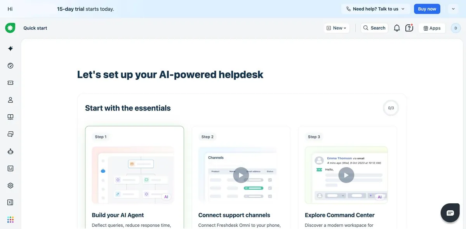This screenshot has width=466, height=229.
Task: Play the Connect support channels video
Action: 241,175
